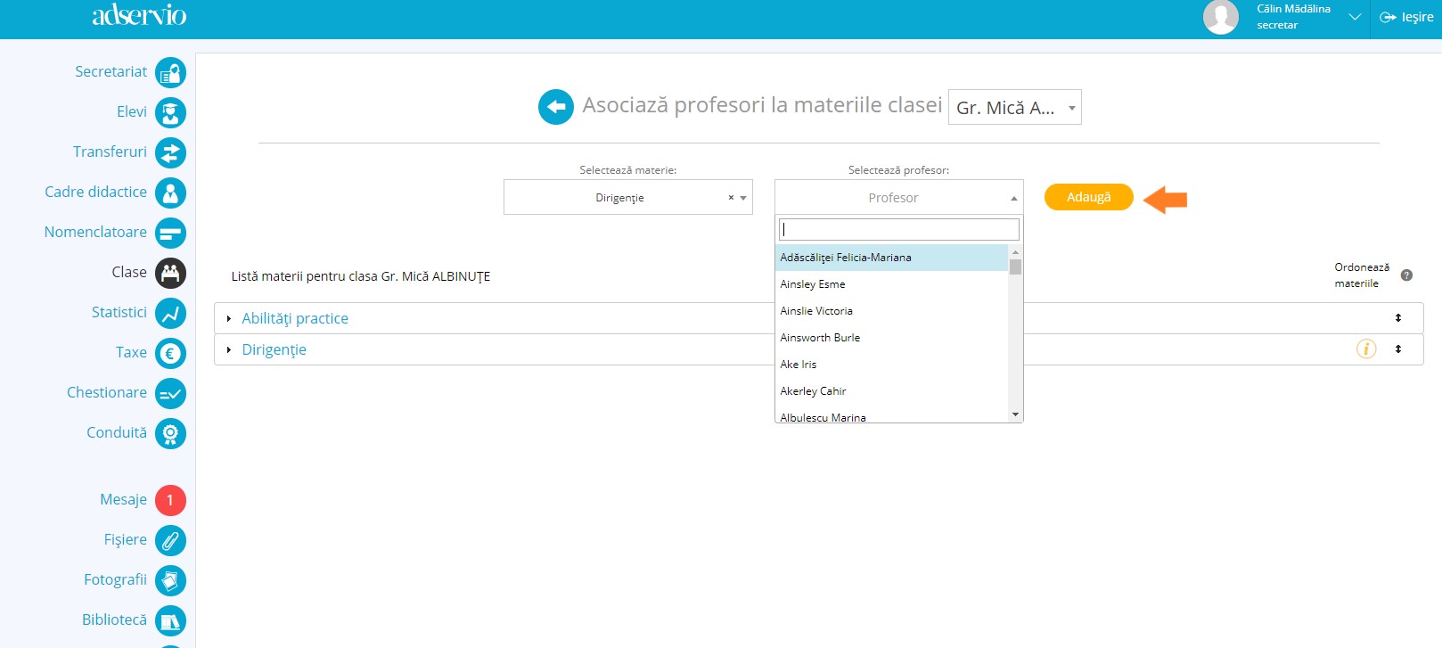The height and width of the screenshot is (648, 1442).
Task: Click the professor list scrollbar up arrow
Action: 1015,252
